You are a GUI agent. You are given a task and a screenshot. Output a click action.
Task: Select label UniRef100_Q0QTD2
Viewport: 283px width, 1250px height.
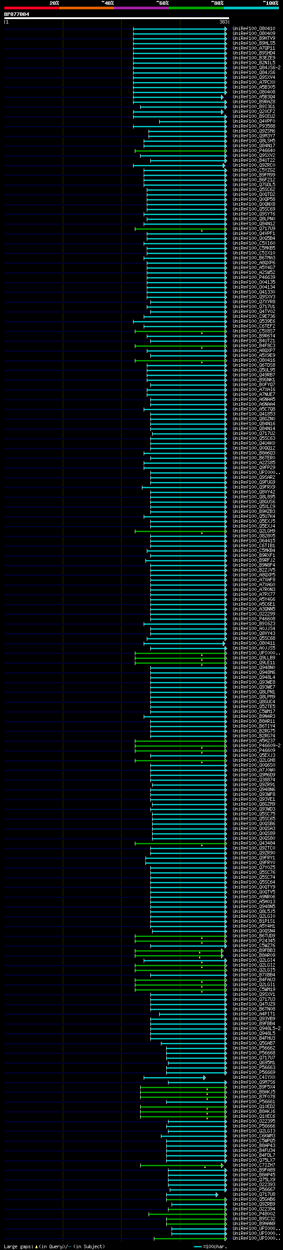[x=254, y=195]
